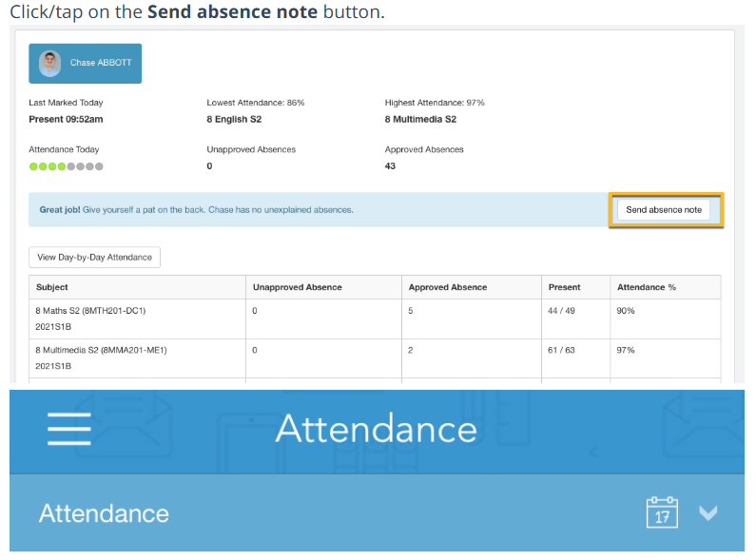Select the 8 Multimedia S2 table row
The height and width of the screenshot is (560, 756).
click(x=101, y=350)
